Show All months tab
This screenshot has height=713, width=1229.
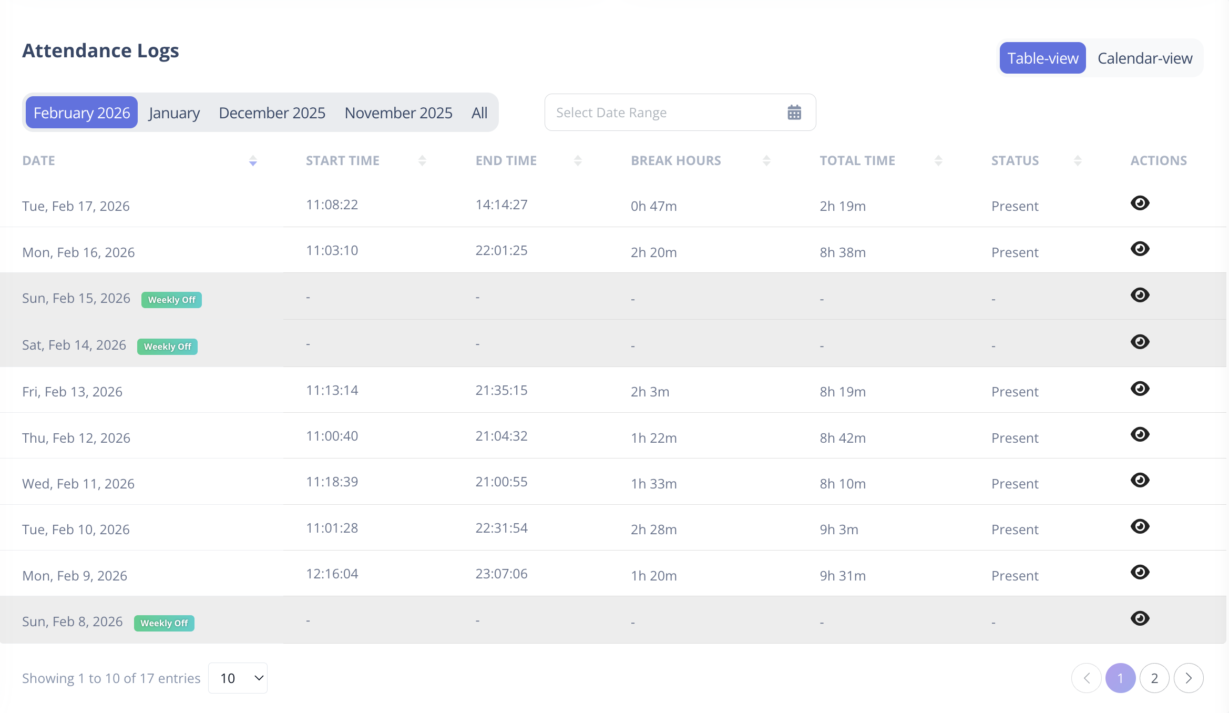click(x=479, y=113)
